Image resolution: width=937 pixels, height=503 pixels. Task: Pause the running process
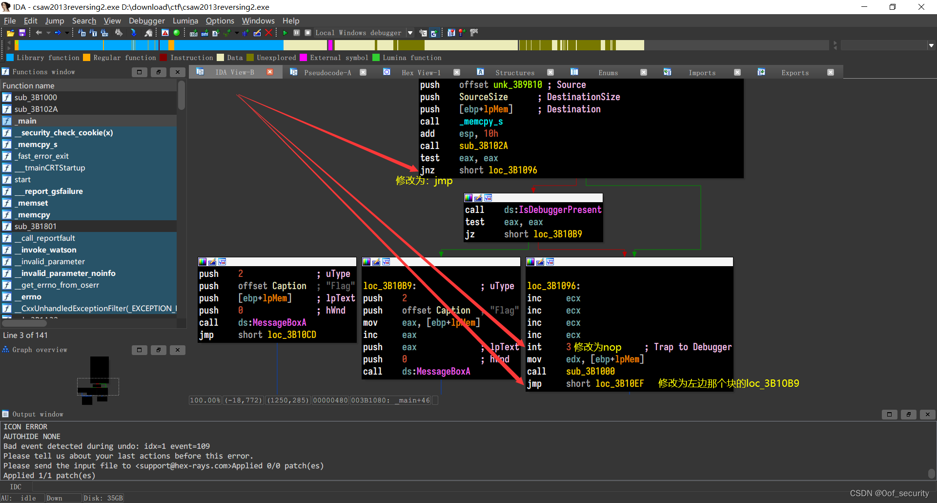tap(297, 32)
